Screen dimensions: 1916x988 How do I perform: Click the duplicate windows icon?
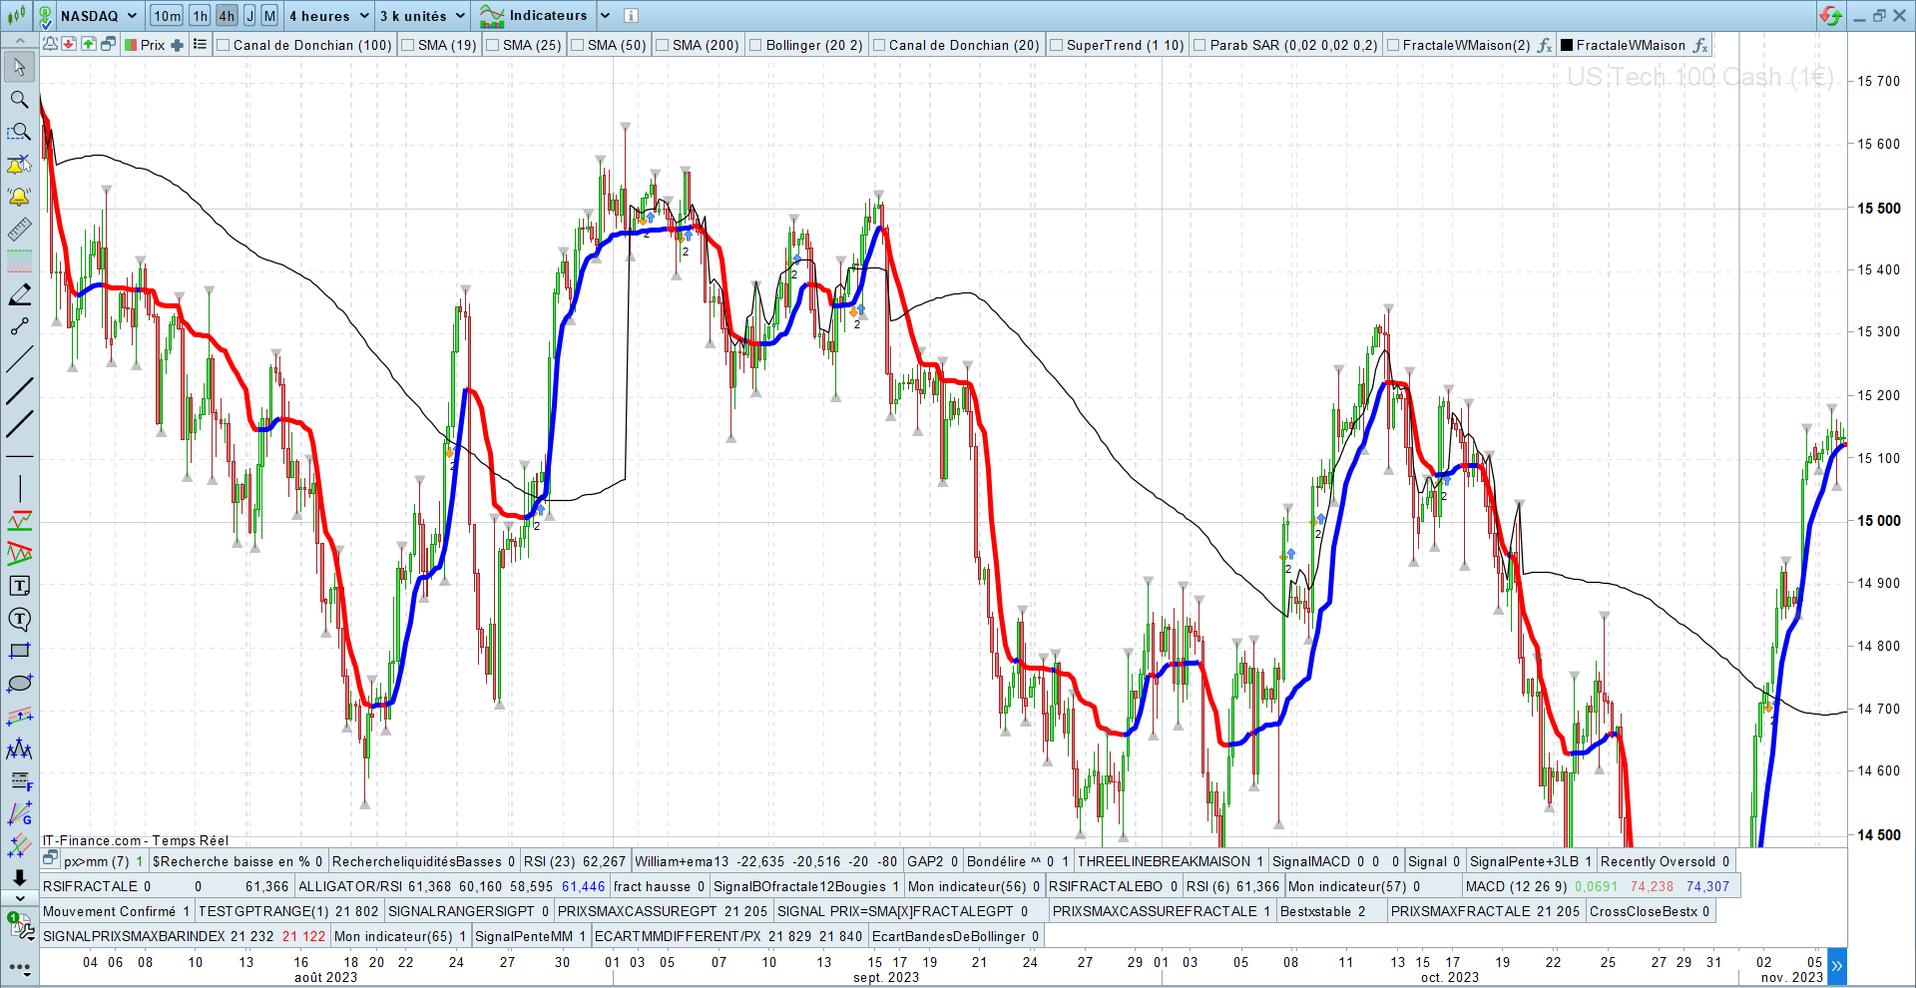coord(108,44)
